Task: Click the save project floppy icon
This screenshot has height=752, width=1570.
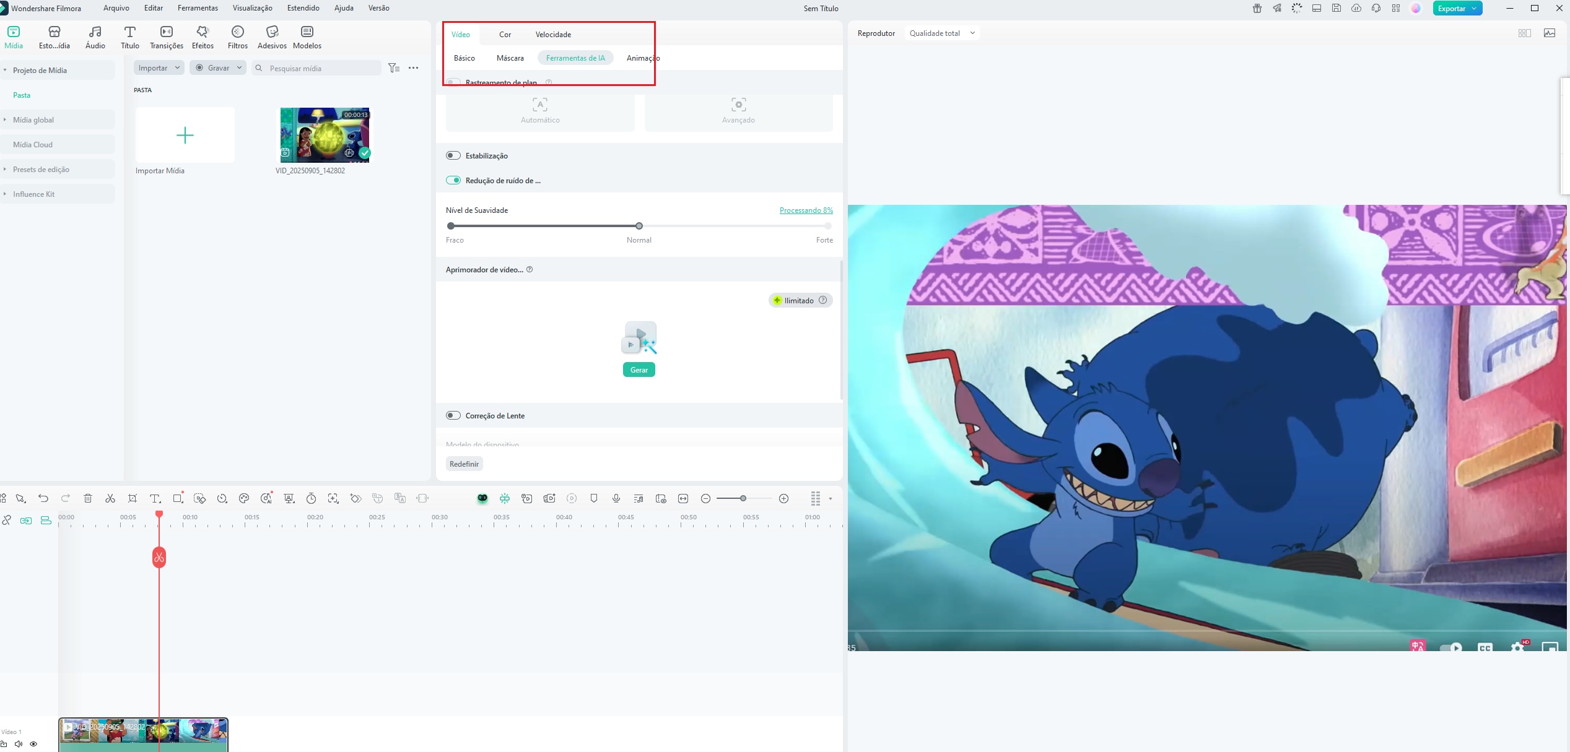Action: (1337, 8)
